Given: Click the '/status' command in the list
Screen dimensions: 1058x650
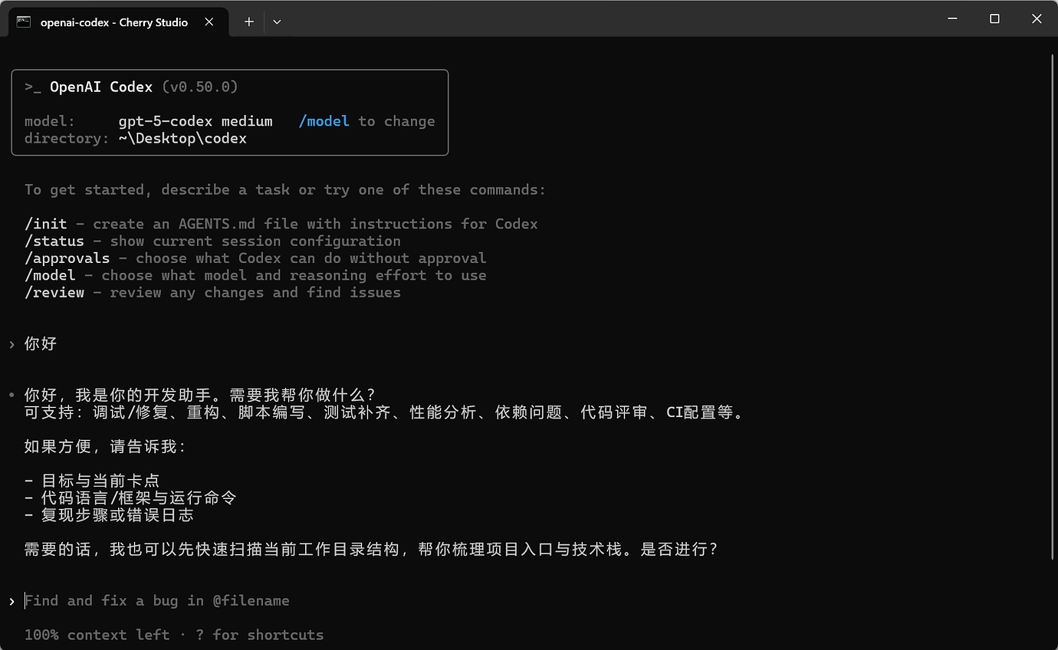Looking at the screenshot, I should tap(54, 241).
